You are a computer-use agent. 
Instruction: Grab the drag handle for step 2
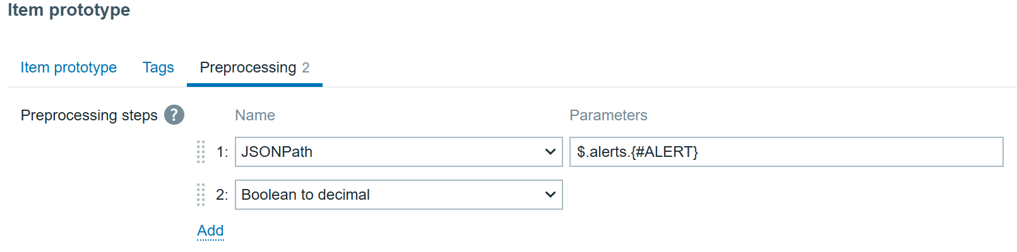[201, 195]
